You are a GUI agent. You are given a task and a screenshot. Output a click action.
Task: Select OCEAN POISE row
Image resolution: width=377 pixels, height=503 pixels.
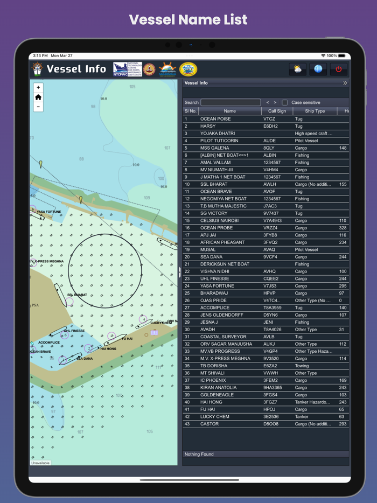[x=266, y=119]
